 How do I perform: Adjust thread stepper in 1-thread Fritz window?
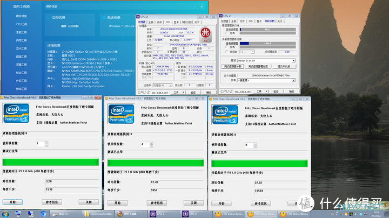tap(46, 144)
